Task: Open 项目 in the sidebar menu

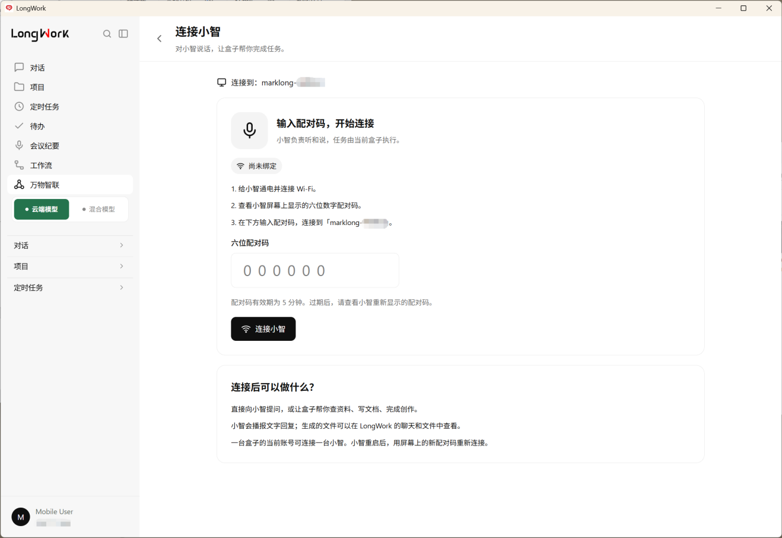Action: (70, 87)
